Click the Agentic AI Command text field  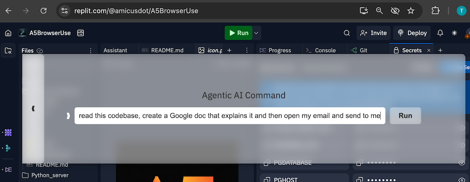tap(230, 116)
